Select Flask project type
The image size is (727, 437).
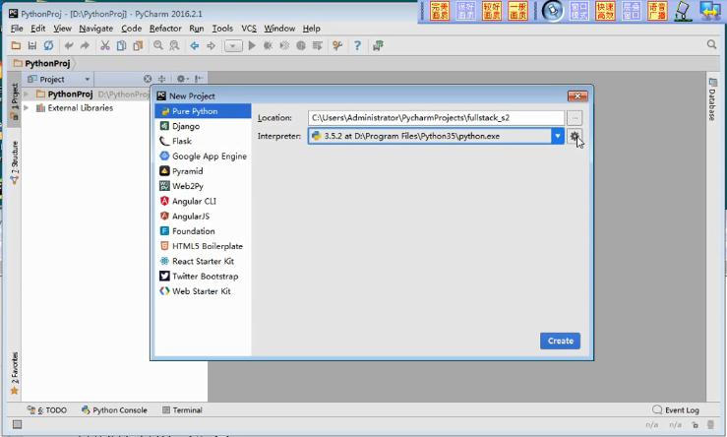point(203,141)
